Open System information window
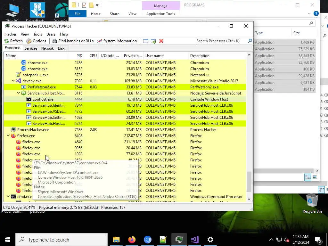Viewport: 328px width, 246px height. coord(117,41)
